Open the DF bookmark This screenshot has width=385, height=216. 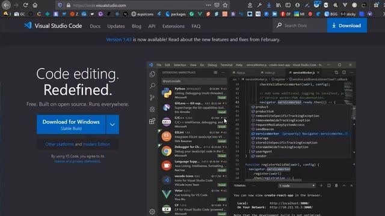pos(286,14)
